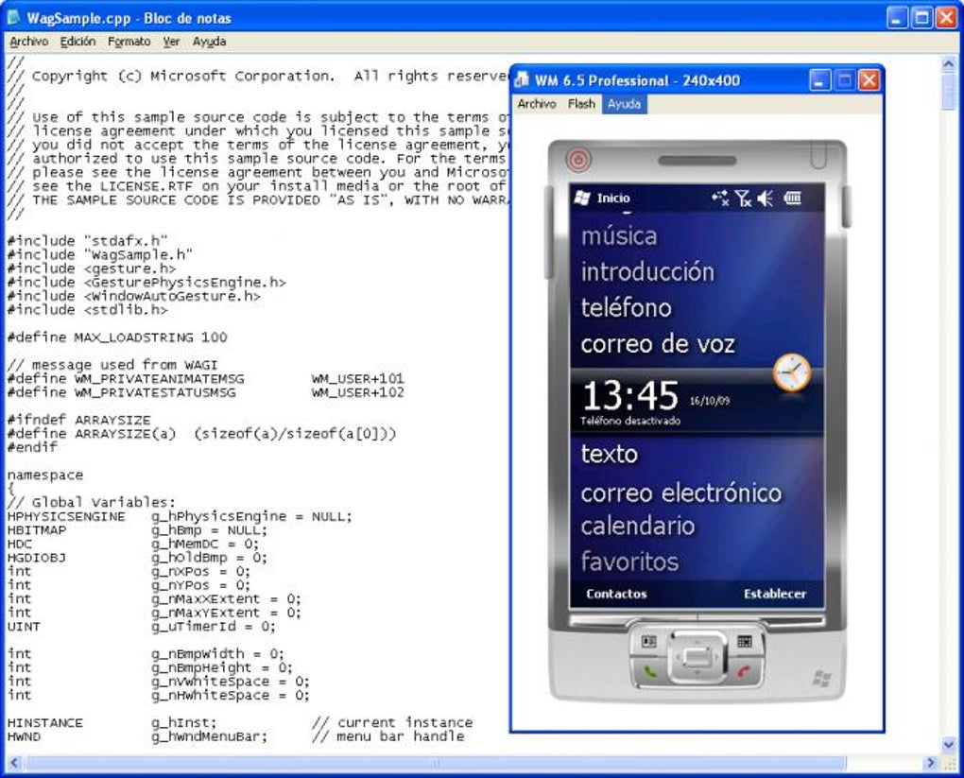This screenshot has height=778, width=964.
Task: Select calendario on the phone screen
Action: [x=638, y=527]
